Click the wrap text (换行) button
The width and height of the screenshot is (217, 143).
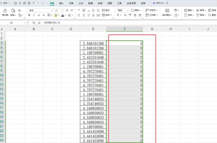(x=106, y=10)
